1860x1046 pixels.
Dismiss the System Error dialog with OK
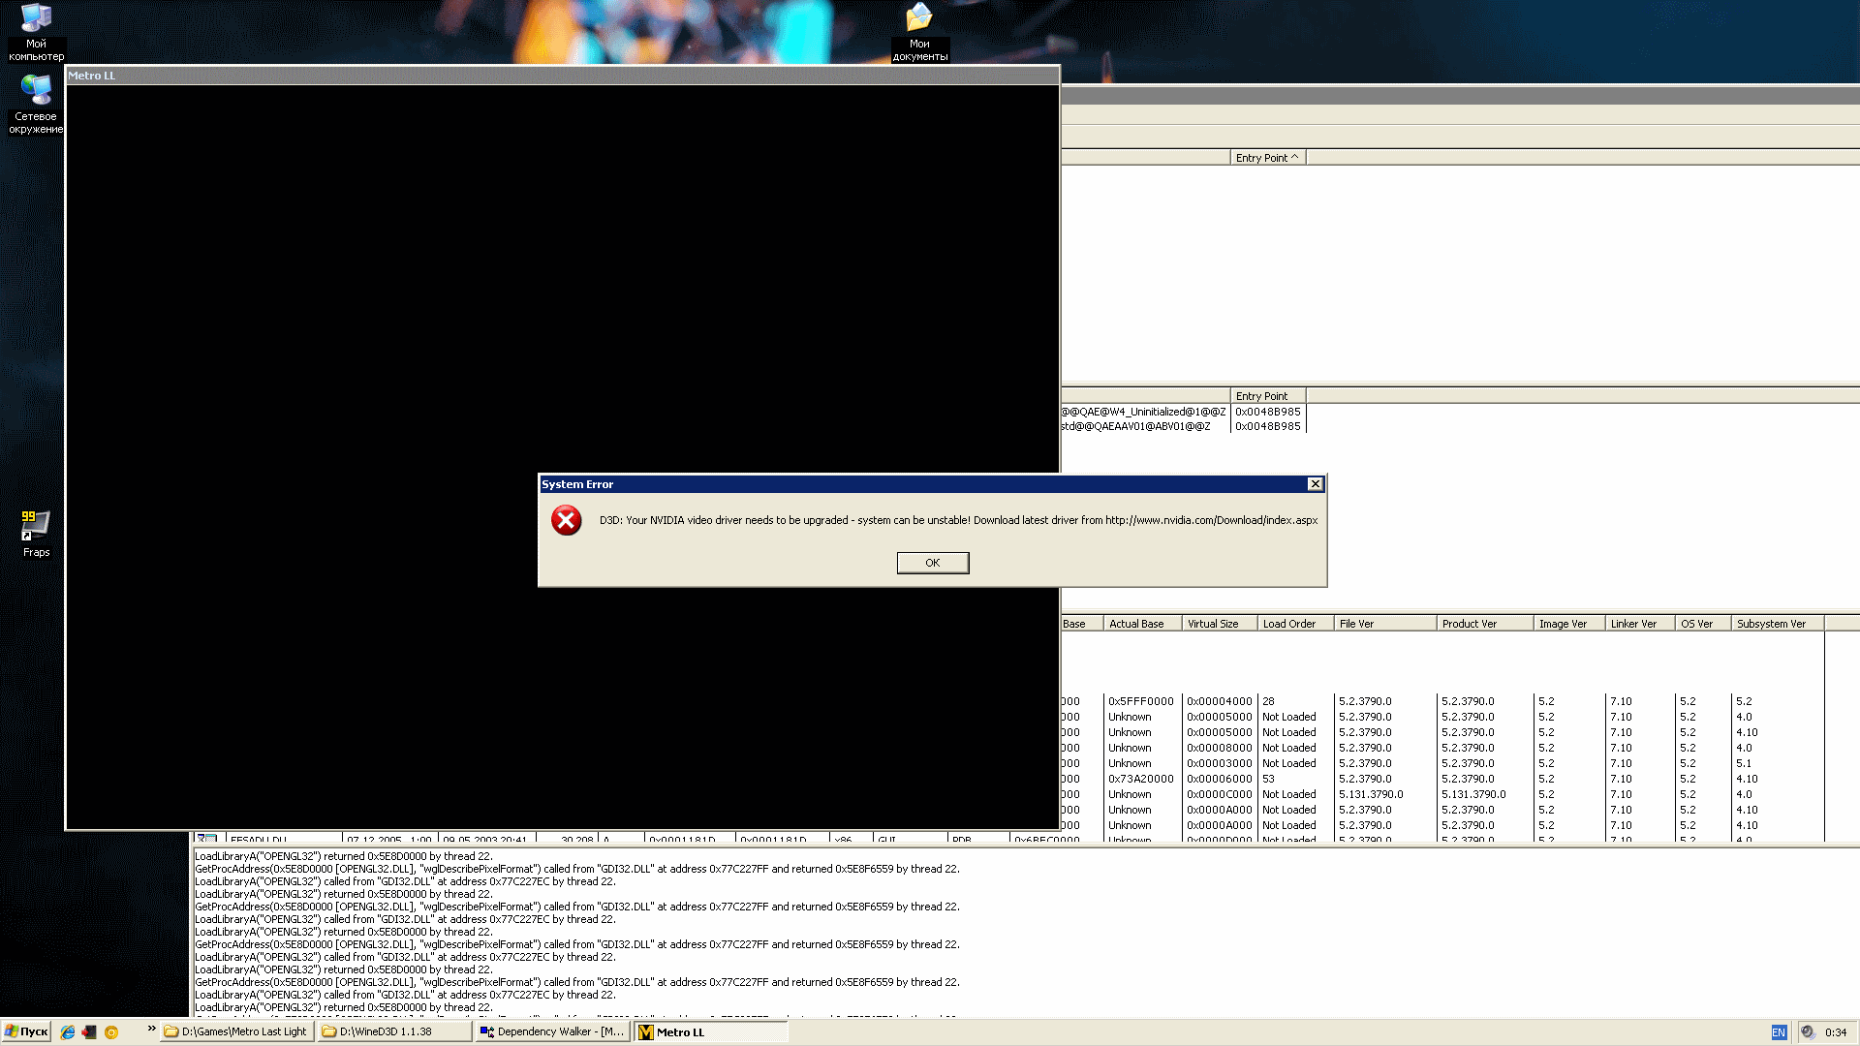coord(932,563)
